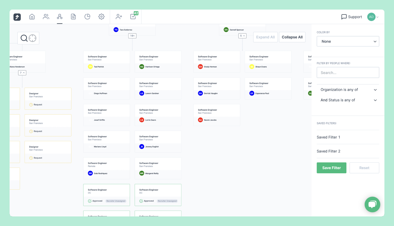The height and width of the screenshot is (226, 394).
Task: Click the invite person icon
Action: (x=118, y=17)
